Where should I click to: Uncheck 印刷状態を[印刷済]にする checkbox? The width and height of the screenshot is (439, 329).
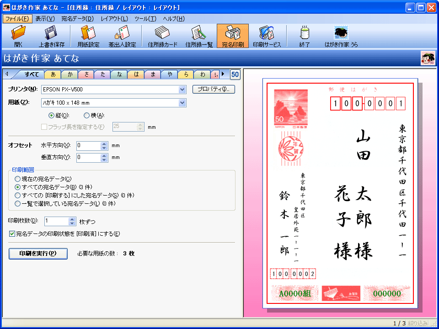[12, 233]
